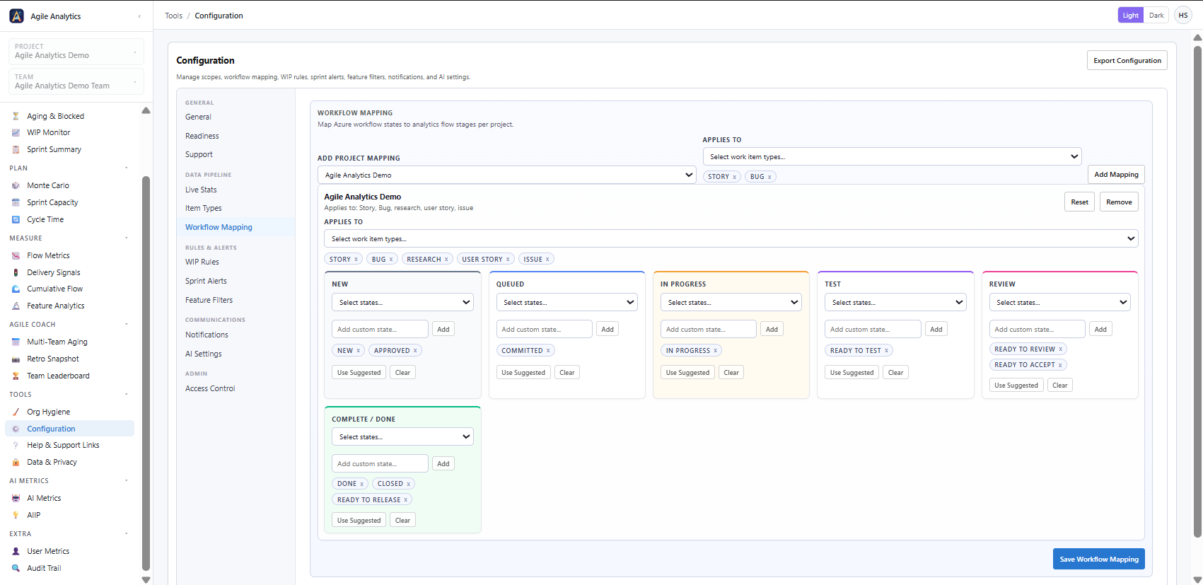1203x585 pixels.
Task: Click the AI Metrics icon
Action: (16, 498)
